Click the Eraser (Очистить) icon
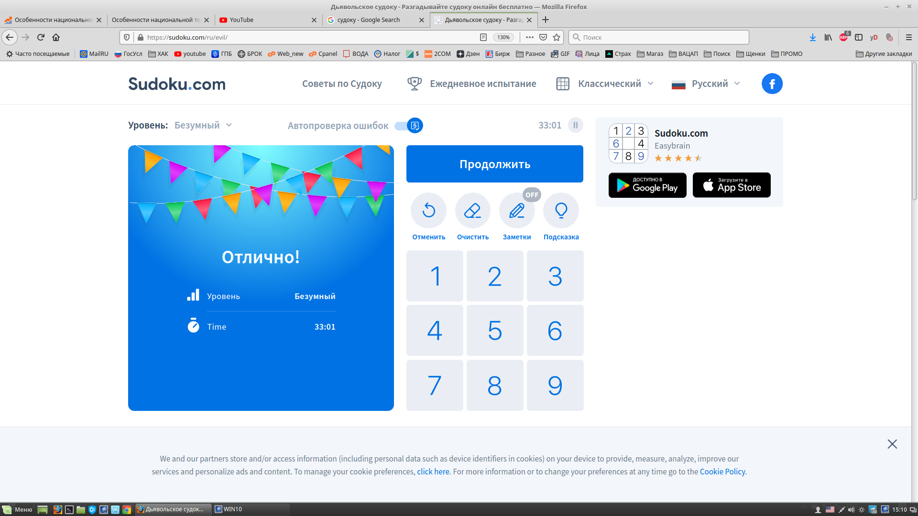The width and height of the screenshot is (918, 516). tap(472, 210)
